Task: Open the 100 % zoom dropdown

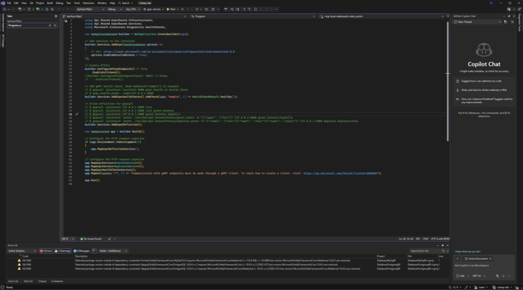Action: [68, 238]
